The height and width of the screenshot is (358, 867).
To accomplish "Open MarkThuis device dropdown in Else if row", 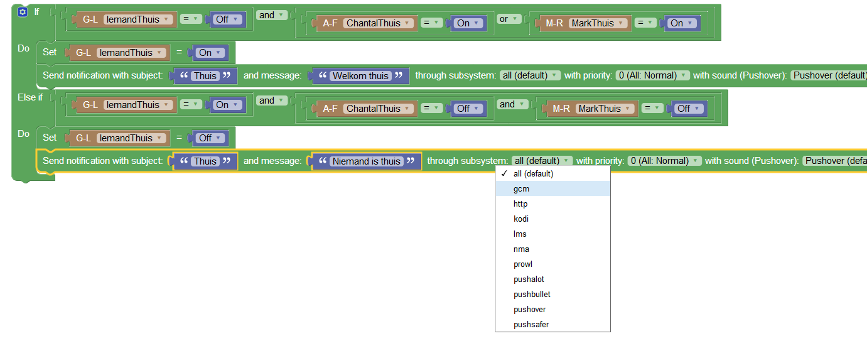I will [605, 109].
